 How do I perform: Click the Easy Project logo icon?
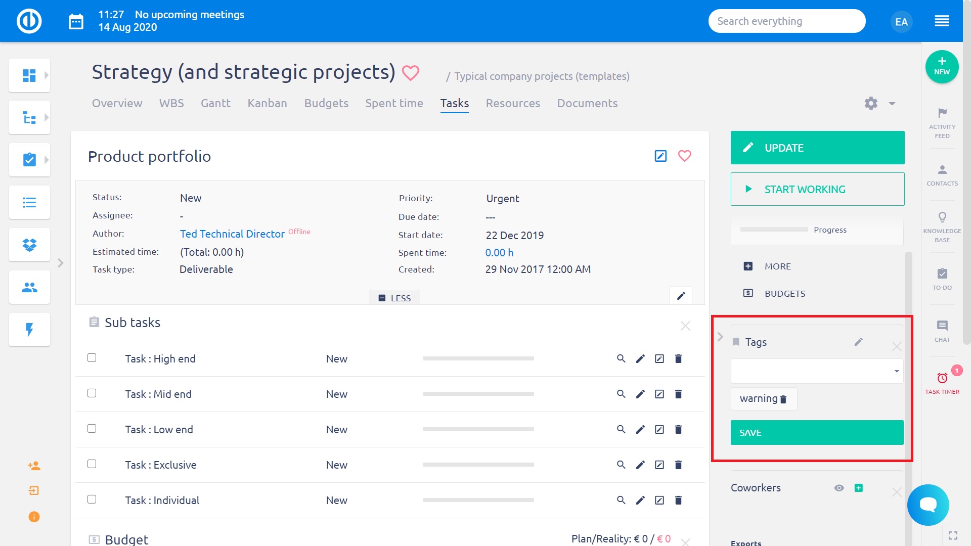pos(29,21)
